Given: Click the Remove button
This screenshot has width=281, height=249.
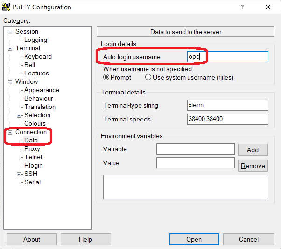Looking at the screenshot, I should coord(253,166).
